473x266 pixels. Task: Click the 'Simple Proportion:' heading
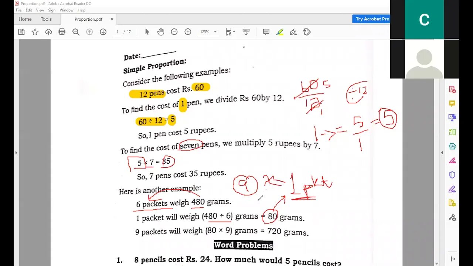click(x=155, y=66)
